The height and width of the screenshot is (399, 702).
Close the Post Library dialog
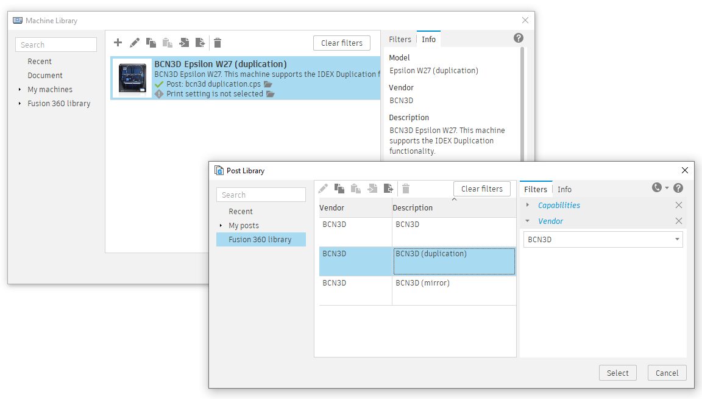(x=684, y=170)
